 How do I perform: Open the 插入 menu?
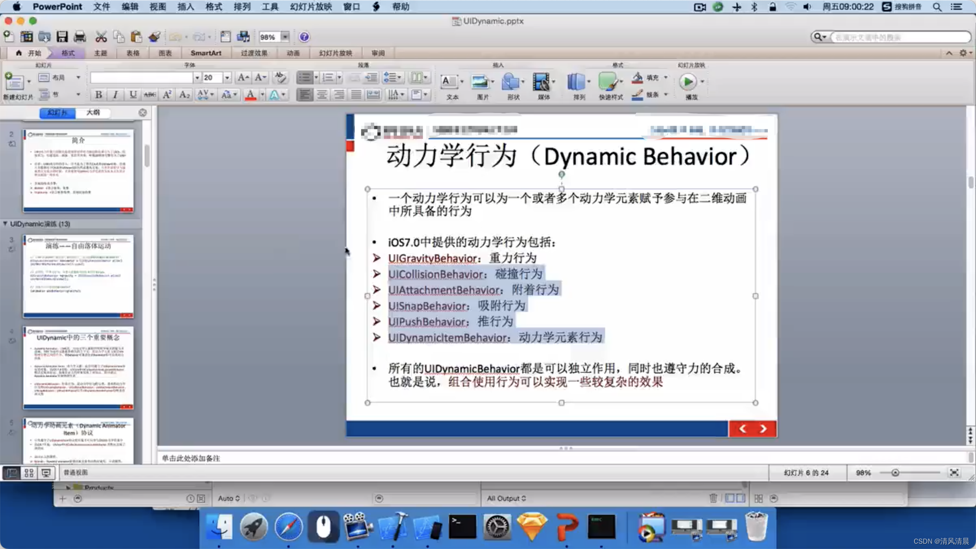[186, 6]
